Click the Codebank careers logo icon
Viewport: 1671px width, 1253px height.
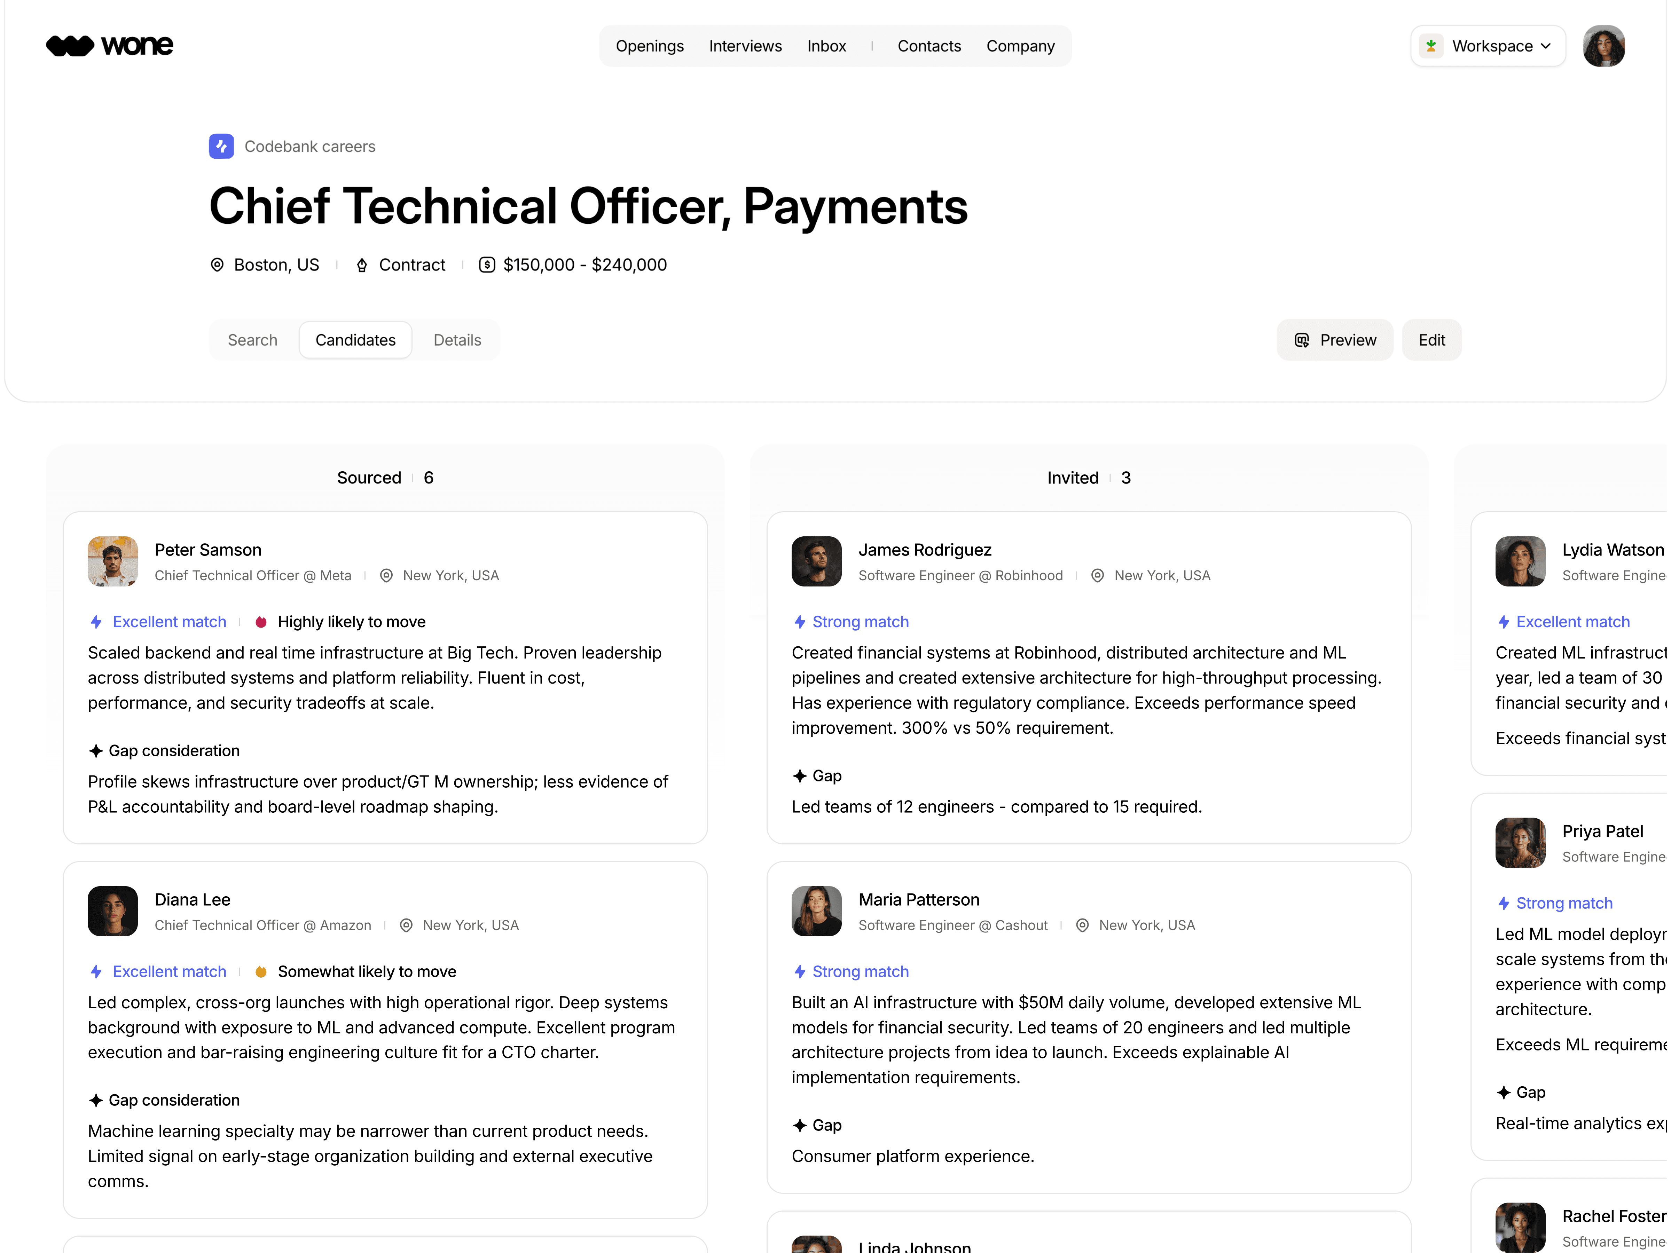coord(221,147)
